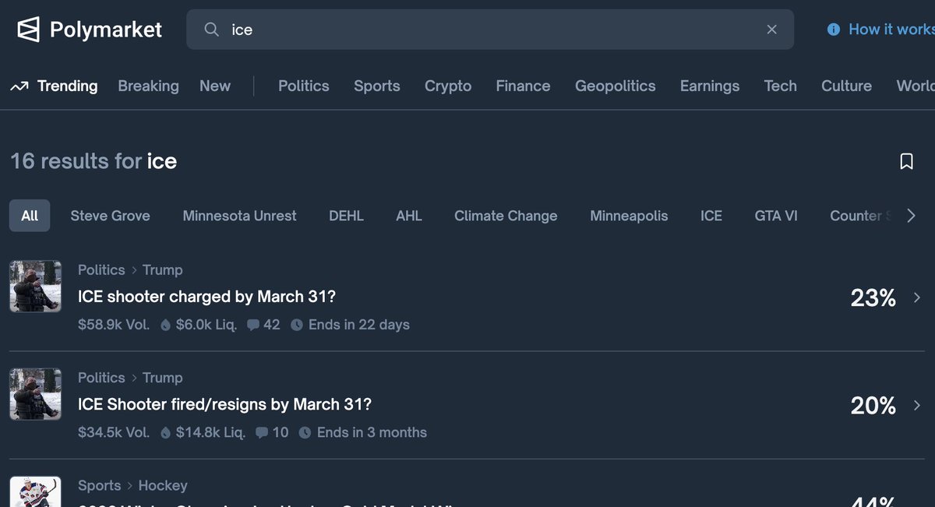Screen dimensions: 935x507
Task: Expand filter chips with right chevron
Action: coord(912,216)
